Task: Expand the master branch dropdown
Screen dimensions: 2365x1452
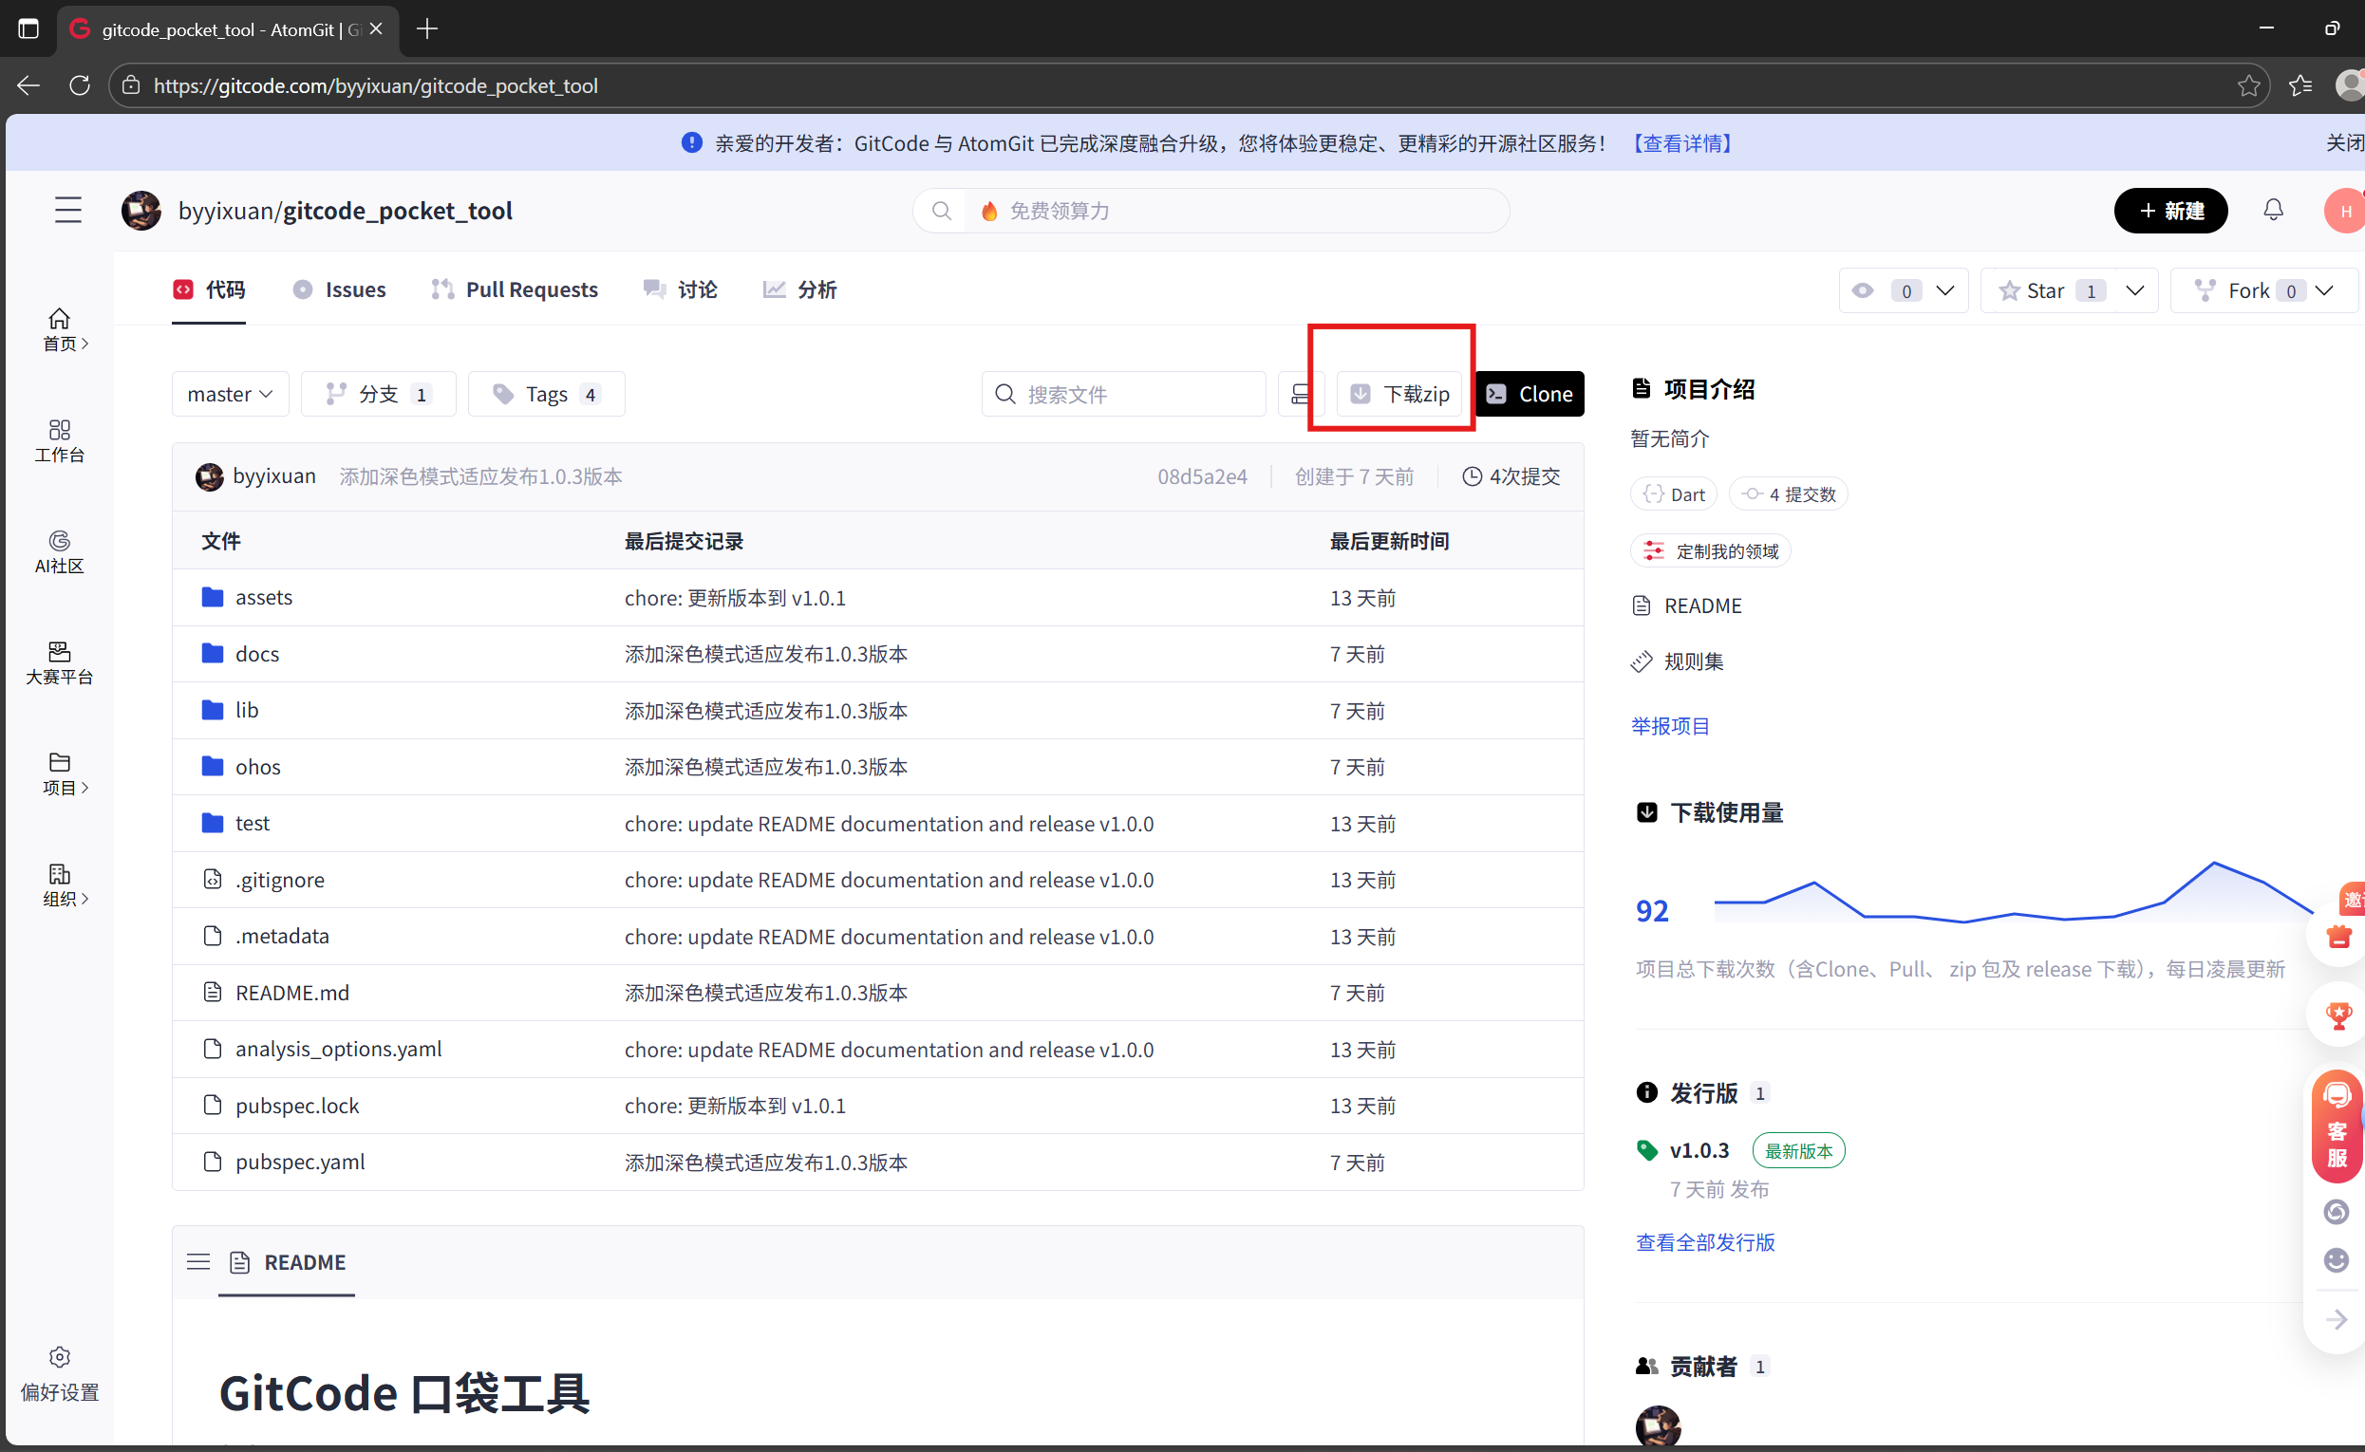Action: [x=231, y=394]
